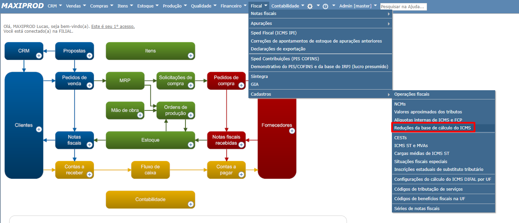
Task: Click the plus icon on Fornecedores box
Action: pyautogui.click(x=292, y=131)
